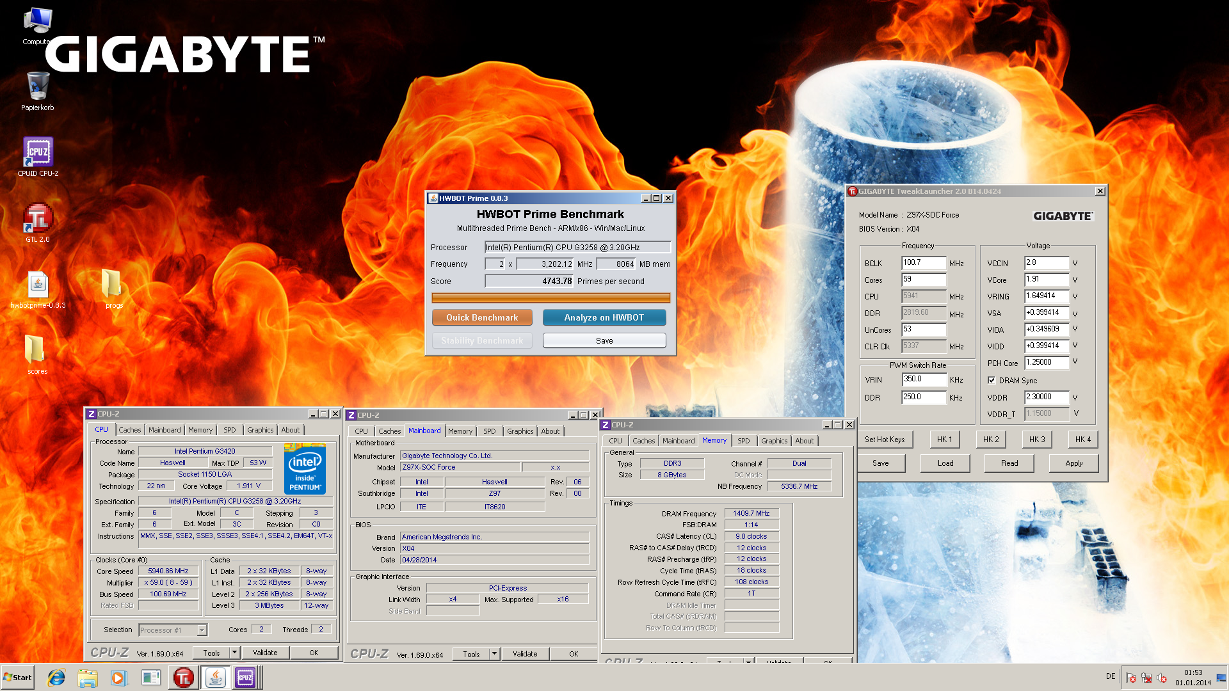This screenshot has height=691, width=1229.
Task: Click Save button in HWBOT Prime
Action: [604, 340]
